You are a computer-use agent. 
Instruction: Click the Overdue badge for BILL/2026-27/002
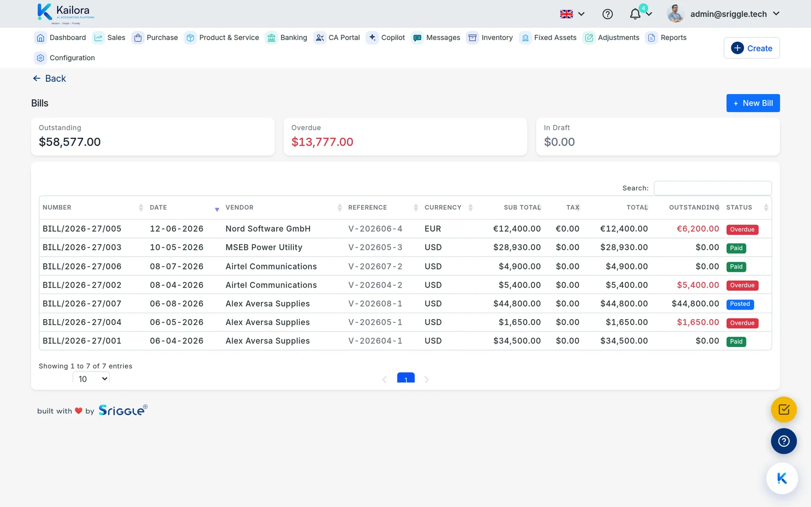pos(742,286)
